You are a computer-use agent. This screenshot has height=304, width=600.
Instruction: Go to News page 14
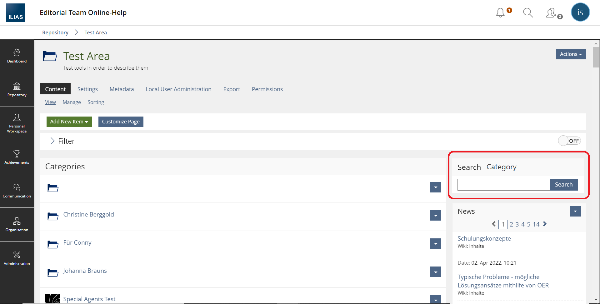[536, 224]
